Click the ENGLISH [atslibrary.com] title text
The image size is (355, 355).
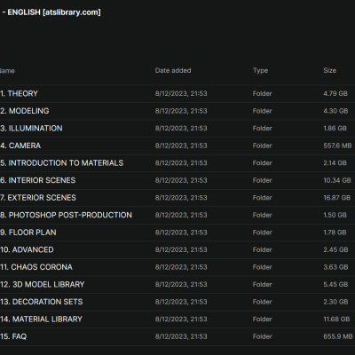tap(54, 12)
